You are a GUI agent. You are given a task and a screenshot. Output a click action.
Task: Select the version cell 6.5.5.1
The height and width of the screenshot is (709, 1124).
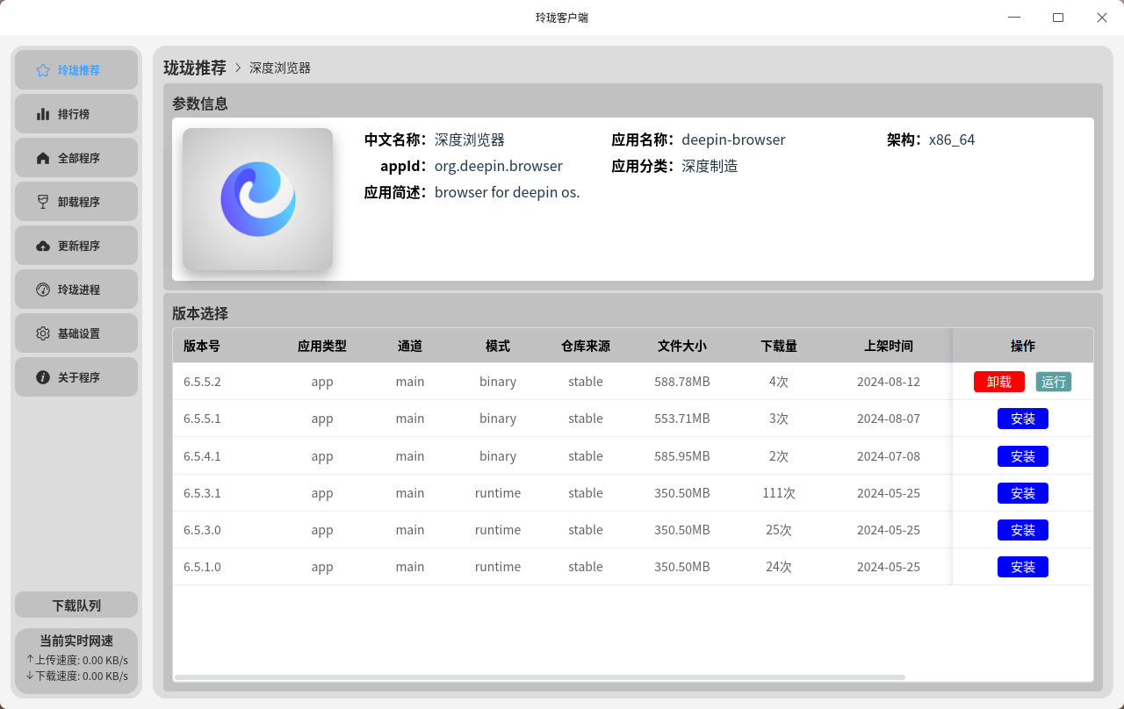pyautogui.click(x=202, y=419)
